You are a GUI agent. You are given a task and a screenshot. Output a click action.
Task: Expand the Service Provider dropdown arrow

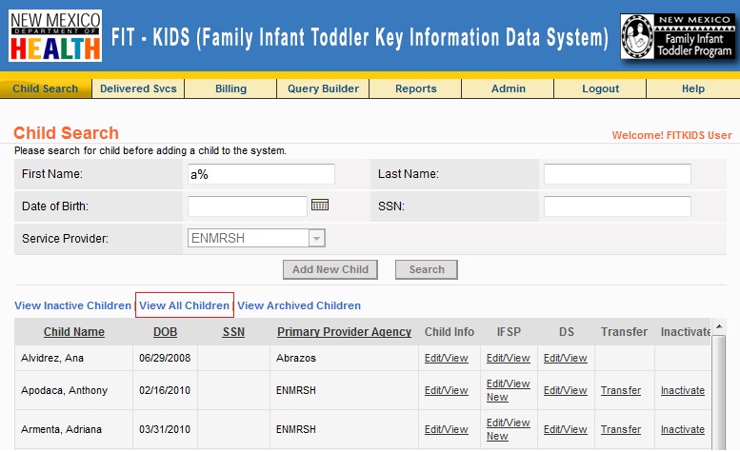click(317, 239)
